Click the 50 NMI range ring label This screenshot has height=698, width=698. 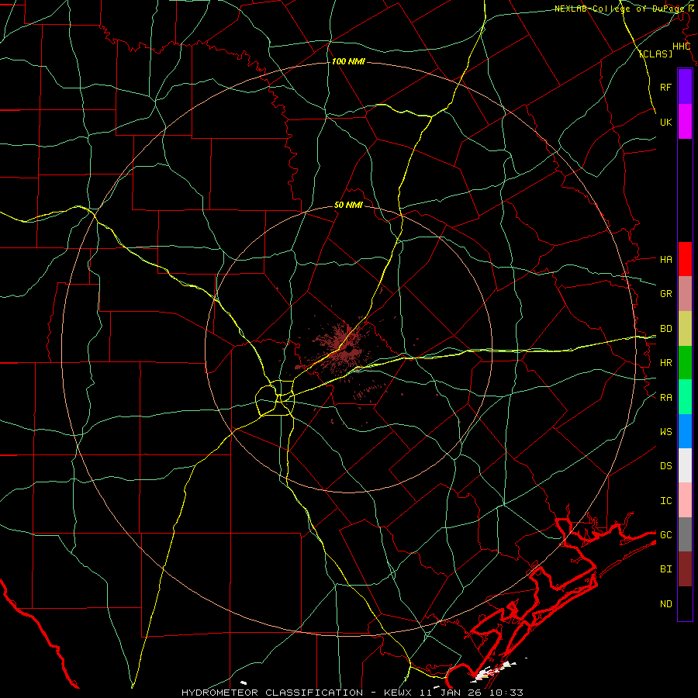point(348,206)
